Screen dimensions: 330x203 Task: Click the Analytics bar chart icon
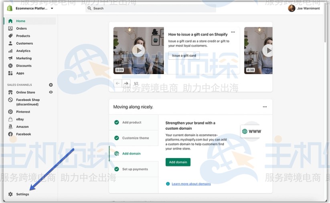coord(10,51)
